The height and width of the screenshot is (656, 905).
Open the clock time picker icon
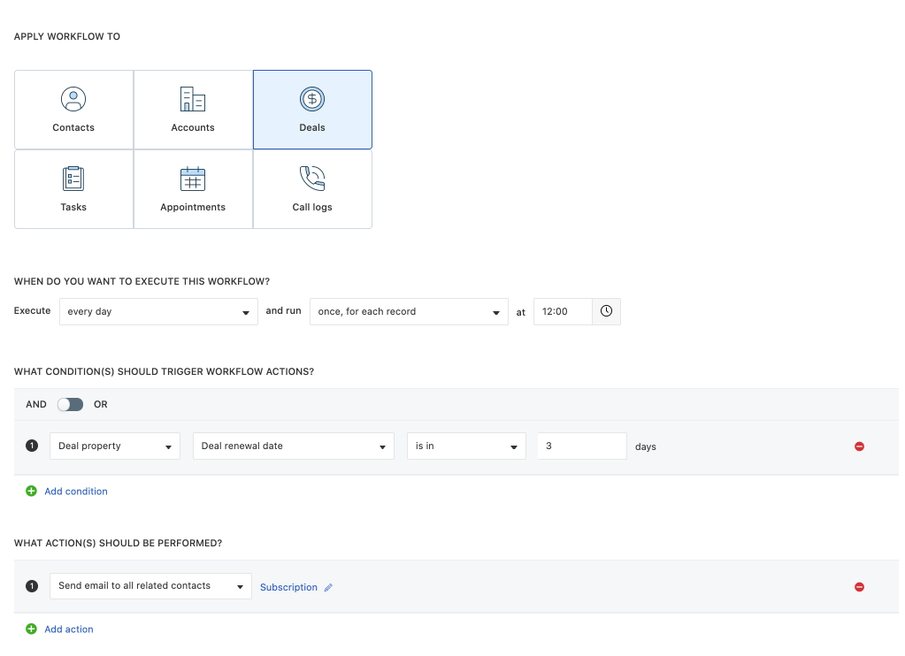coord(606,311)
